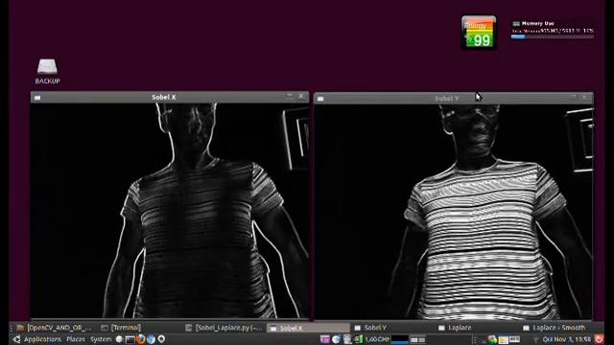Screen dimensions: 614x345
Task: Click the Memory Use widget icon
Action: coord(516,23)
